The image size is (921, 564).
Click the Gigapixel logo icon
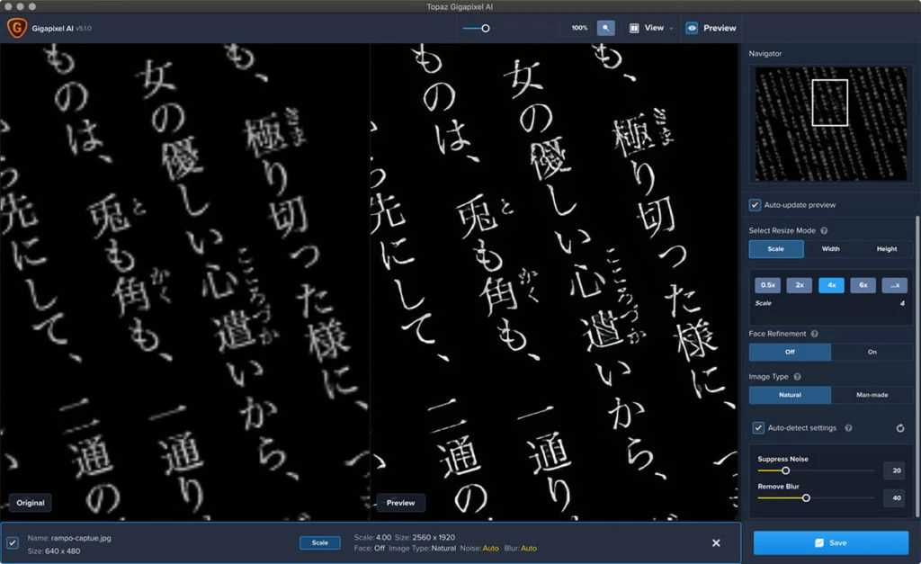pos(17,28)
